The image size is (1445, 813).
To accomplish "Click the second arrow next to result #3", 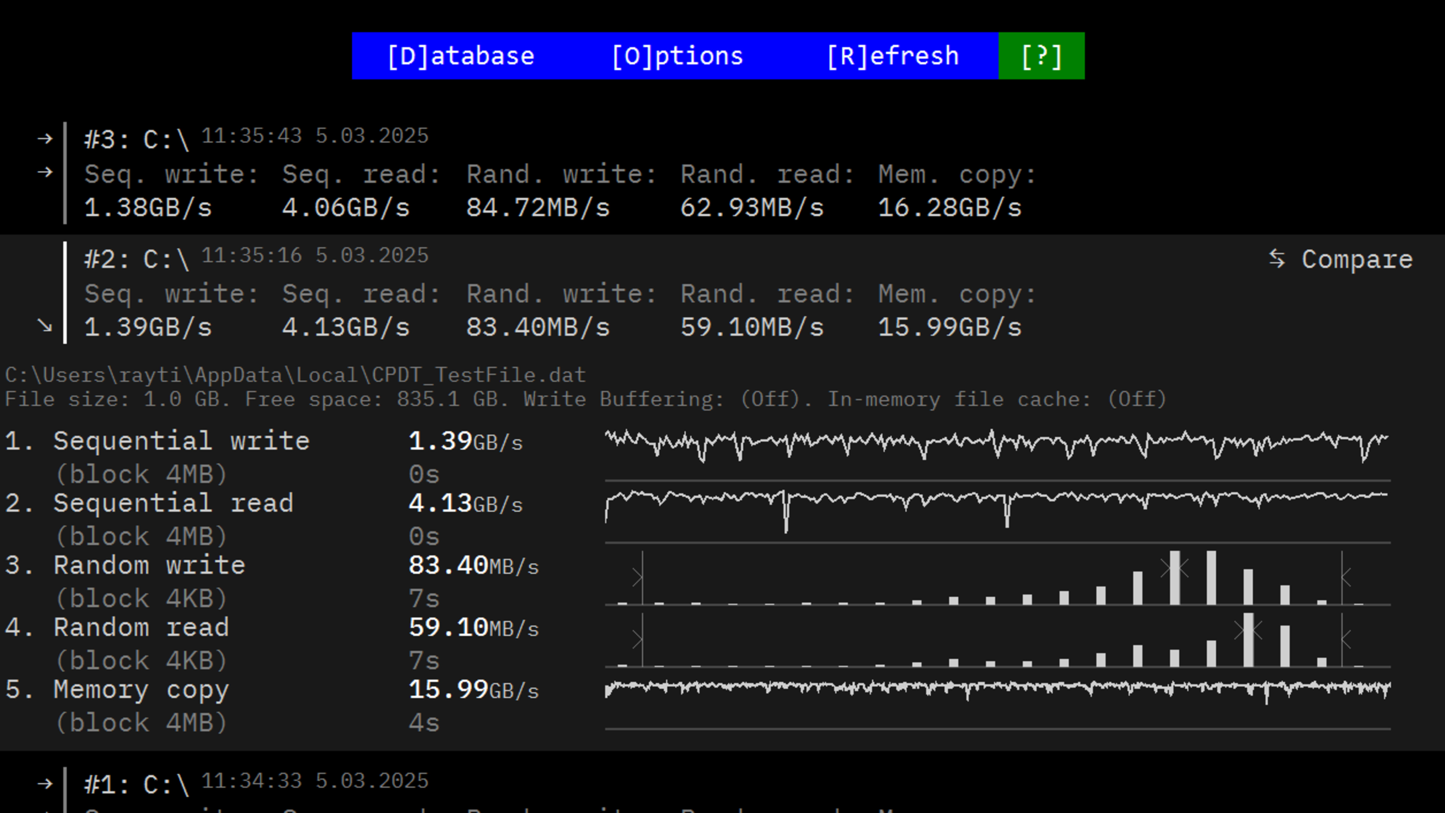I will [x=45, y=171].
